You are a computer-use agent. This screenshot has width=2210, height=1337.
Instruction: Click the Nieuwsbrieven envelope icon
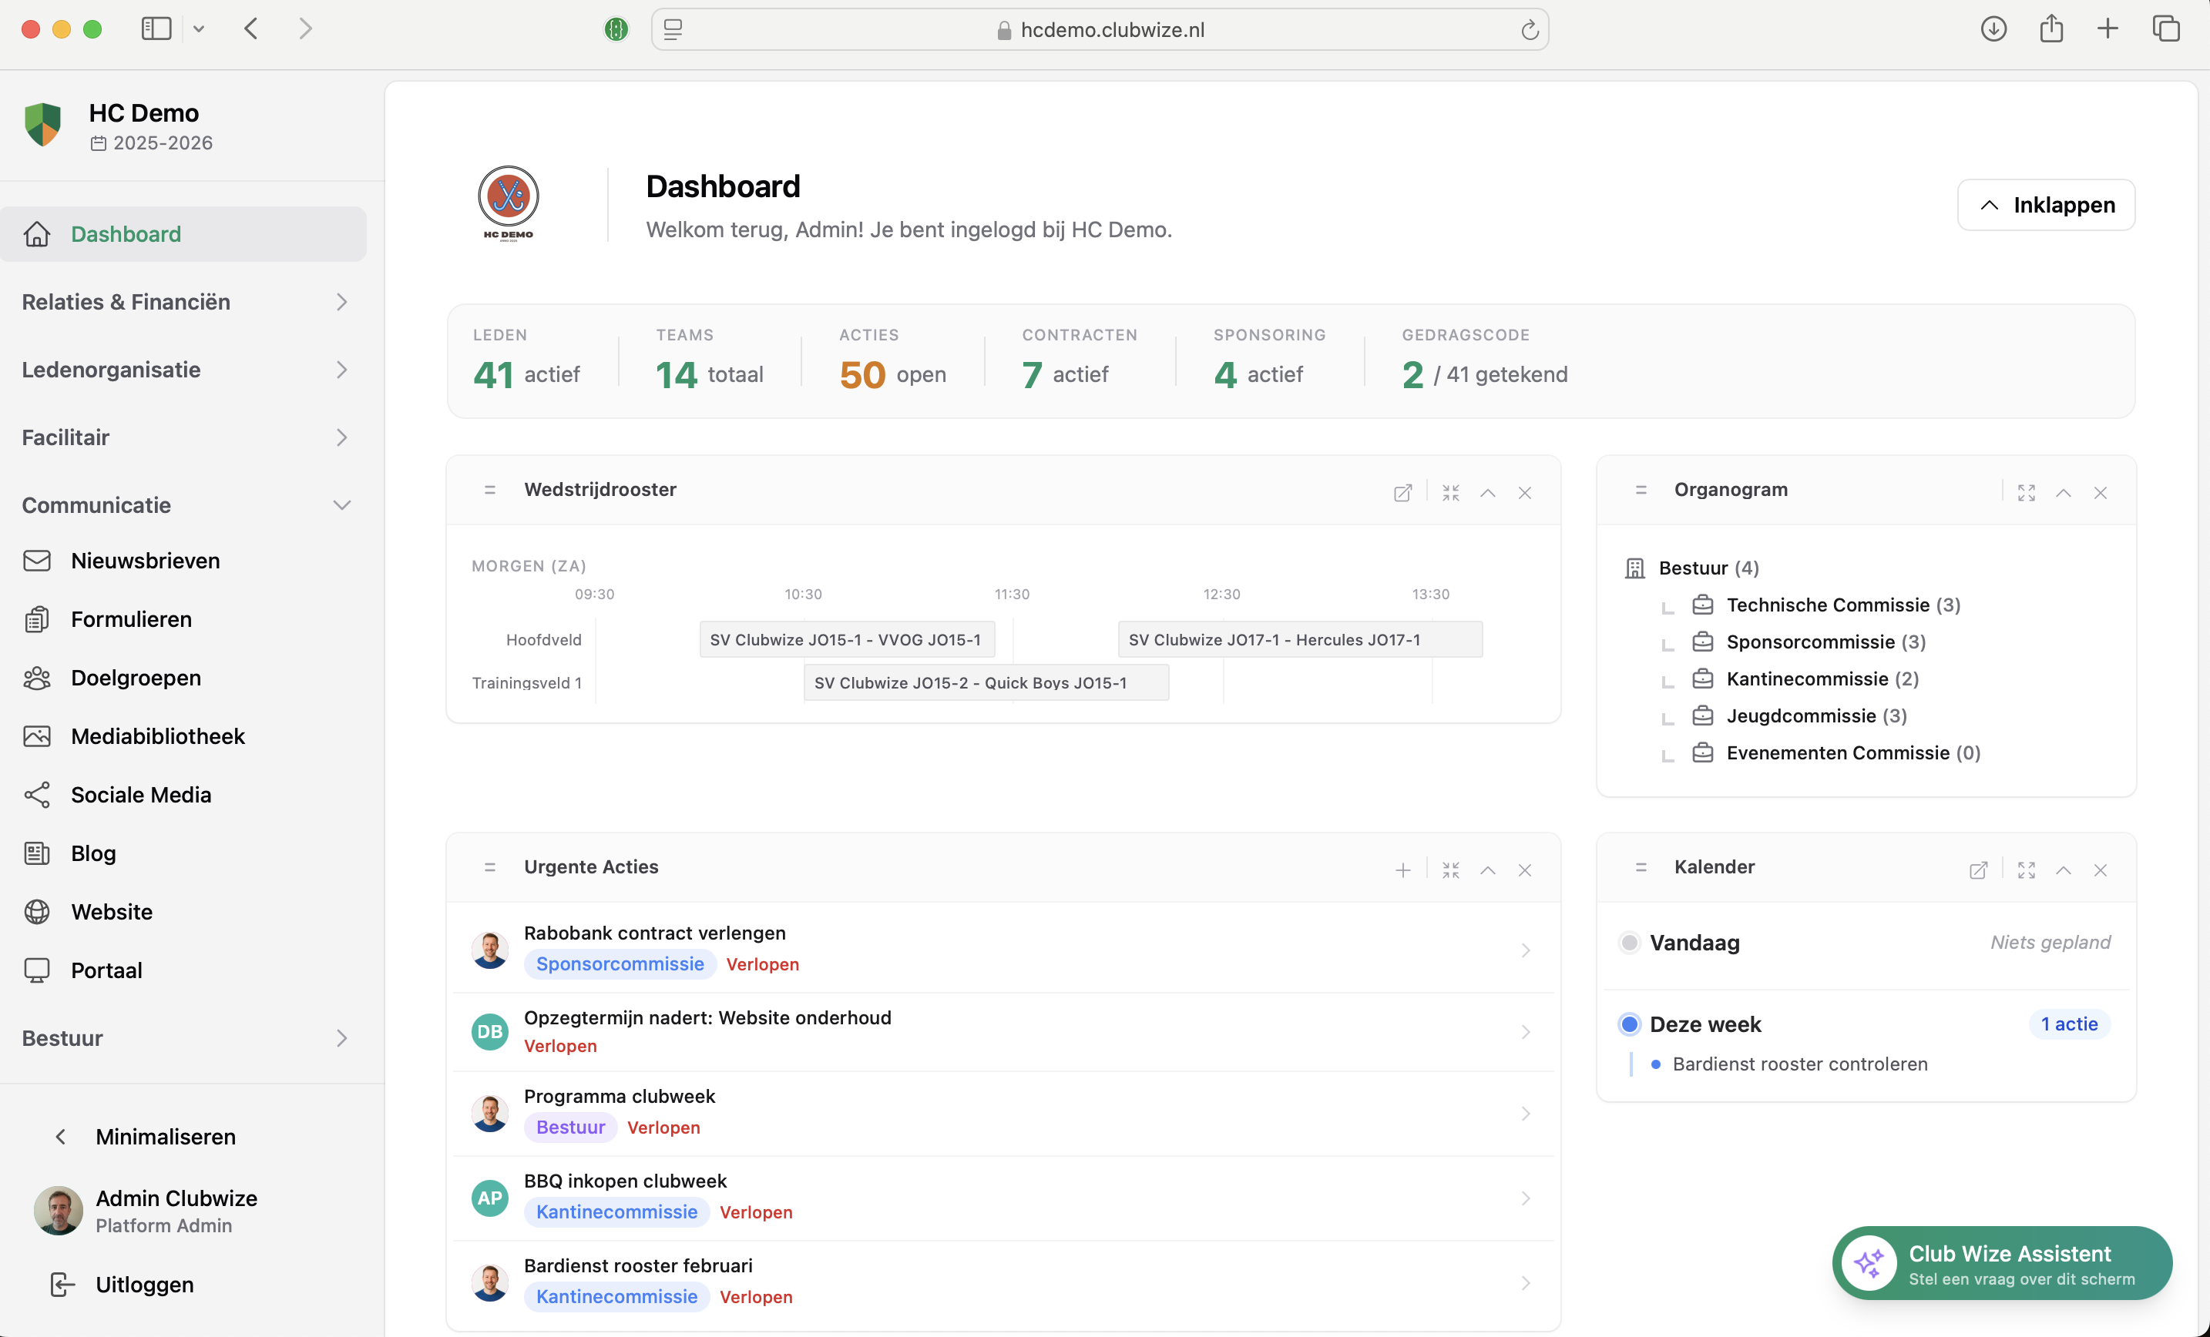pyautogui.click(x=37, y=560)
